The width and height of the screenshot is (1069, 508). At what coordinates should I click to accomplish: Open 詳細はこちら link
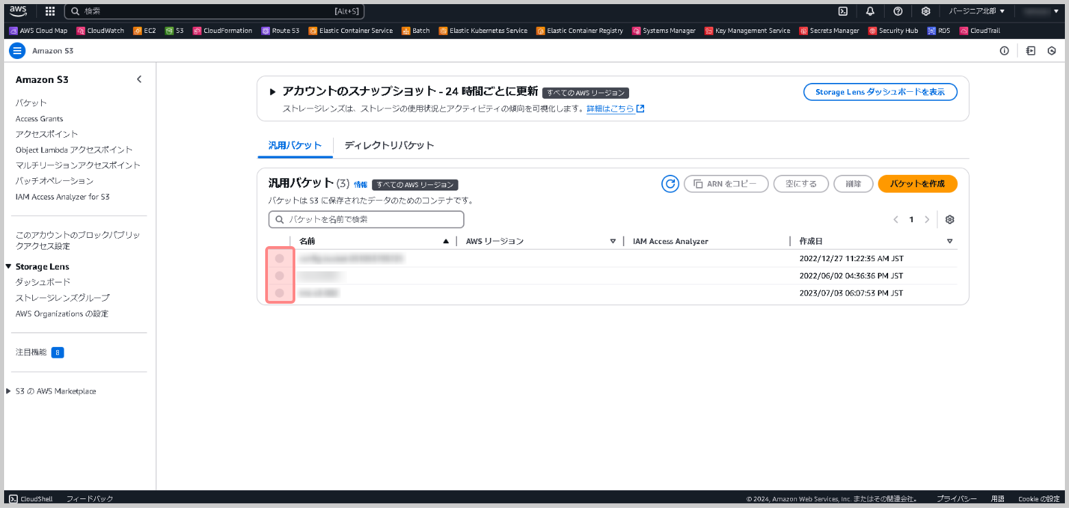click(x=615, y=109)
